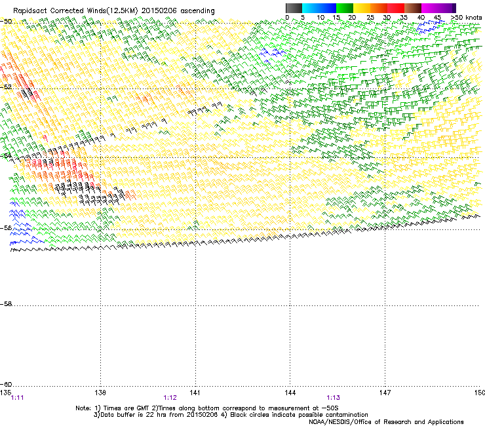485x426 pixels.
Task: Click the red 30-35 knots legend segment
Action: (396, 8)
